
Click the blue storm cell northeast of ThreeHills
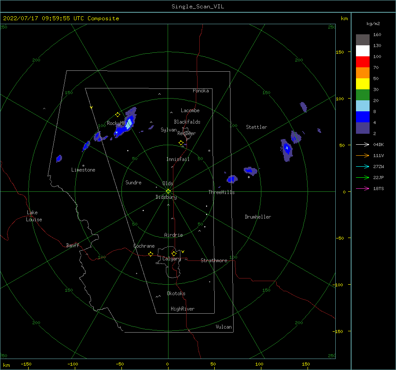[x=231, y=179]
